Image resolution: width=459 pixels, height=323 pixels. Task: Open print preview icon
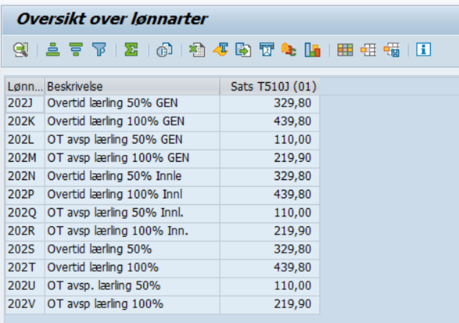point(164,50)
